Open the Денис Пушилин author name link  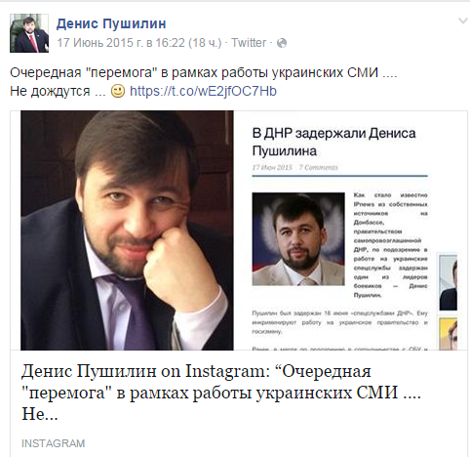click(x=111, y=23)
